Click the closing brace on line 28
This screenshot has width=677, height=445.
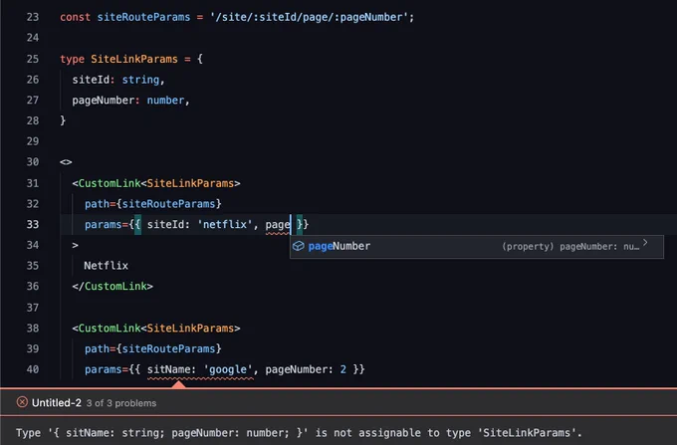pyautogui.click(x=63, y=120)
